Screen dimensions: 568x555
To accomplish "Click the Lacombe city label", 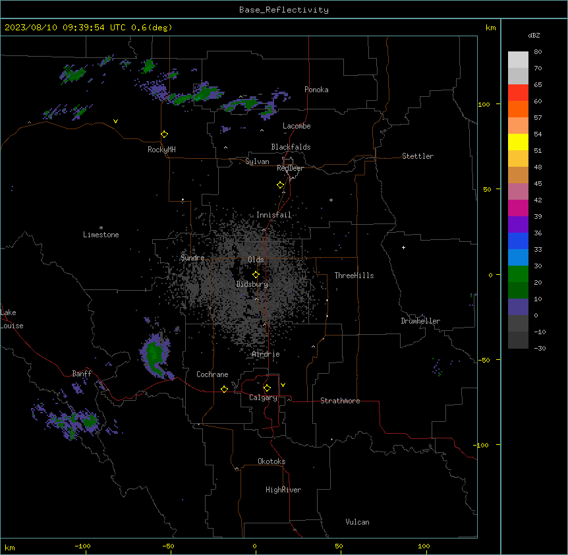I will coord(297,126).
